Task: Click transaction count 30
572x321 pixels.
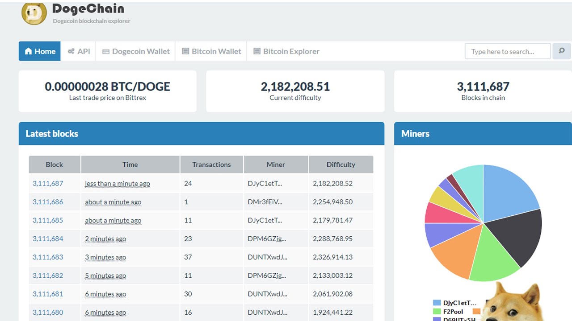Action: pos(188,294)
